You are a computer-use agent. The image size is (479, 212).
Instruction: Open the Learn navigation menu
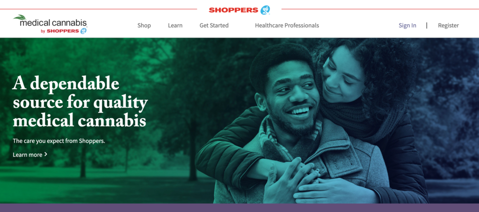click(x=175, y=26)
